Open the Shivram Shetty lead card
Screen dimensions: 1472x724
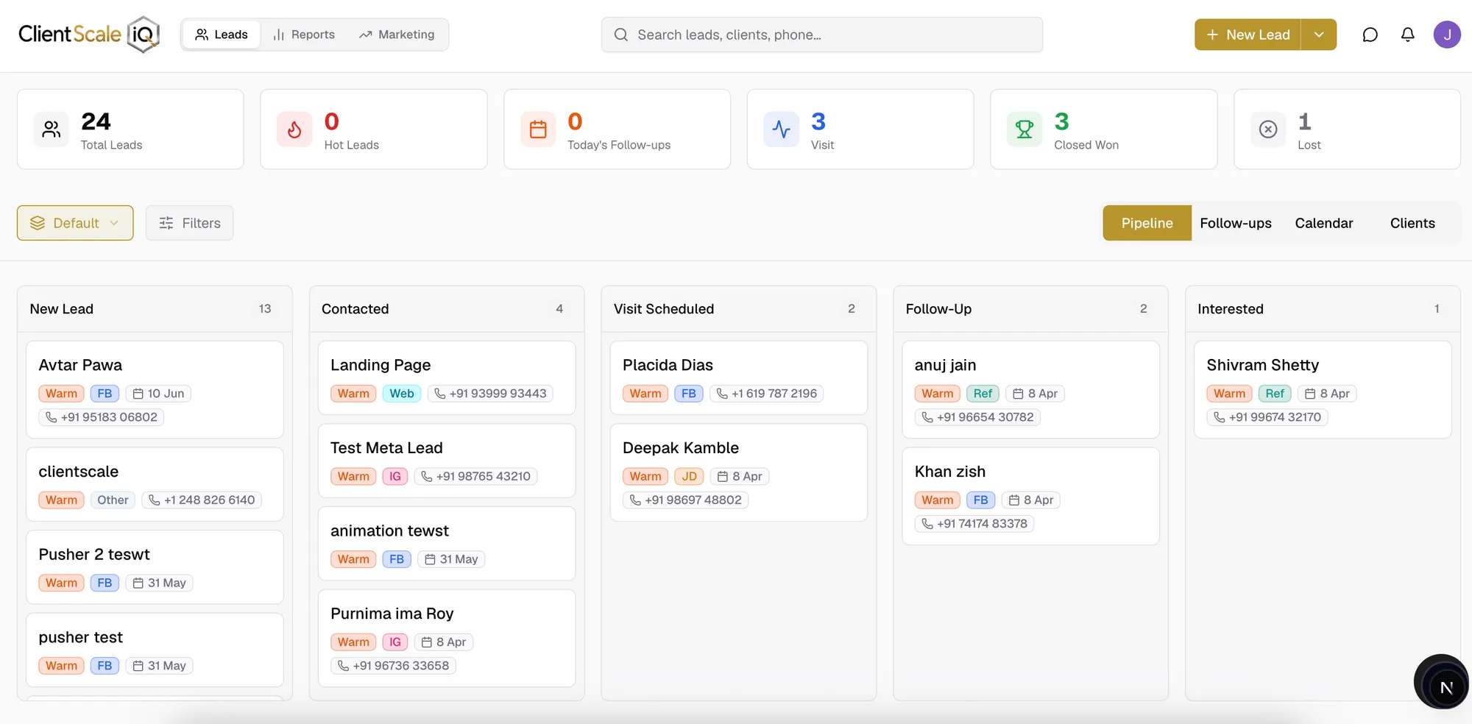pos(1323,389)
